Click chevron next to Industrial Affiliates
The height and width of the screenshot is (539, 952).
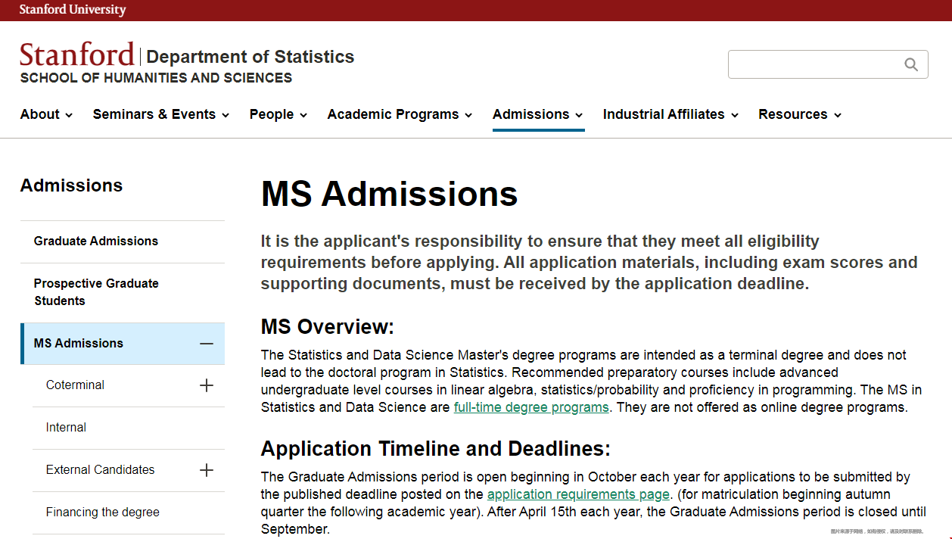coord(735,116)
